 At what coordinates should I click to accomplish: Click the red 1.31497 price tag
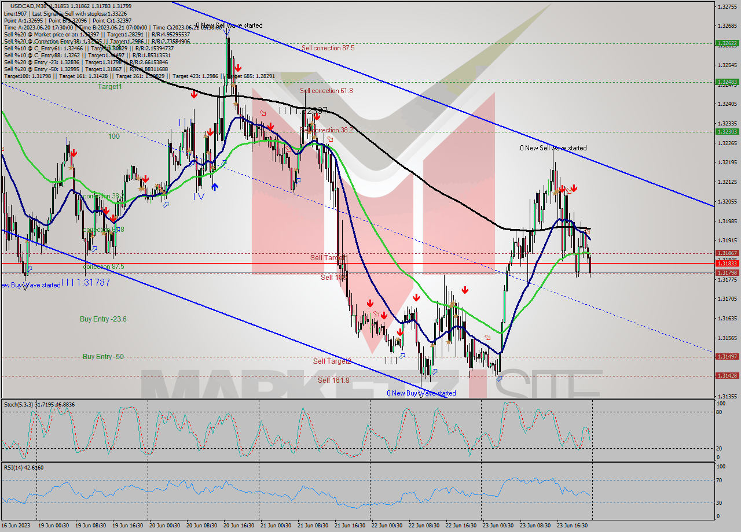(727, 357)
